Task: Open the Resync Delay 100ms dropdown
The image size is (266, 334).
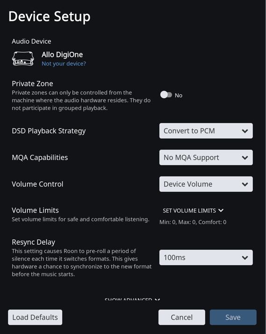Action: point(206,258)
